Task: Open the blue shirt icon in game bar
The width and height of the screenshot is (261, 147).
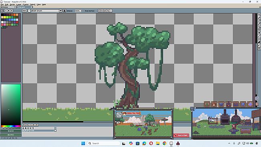Action: [221, 104]
